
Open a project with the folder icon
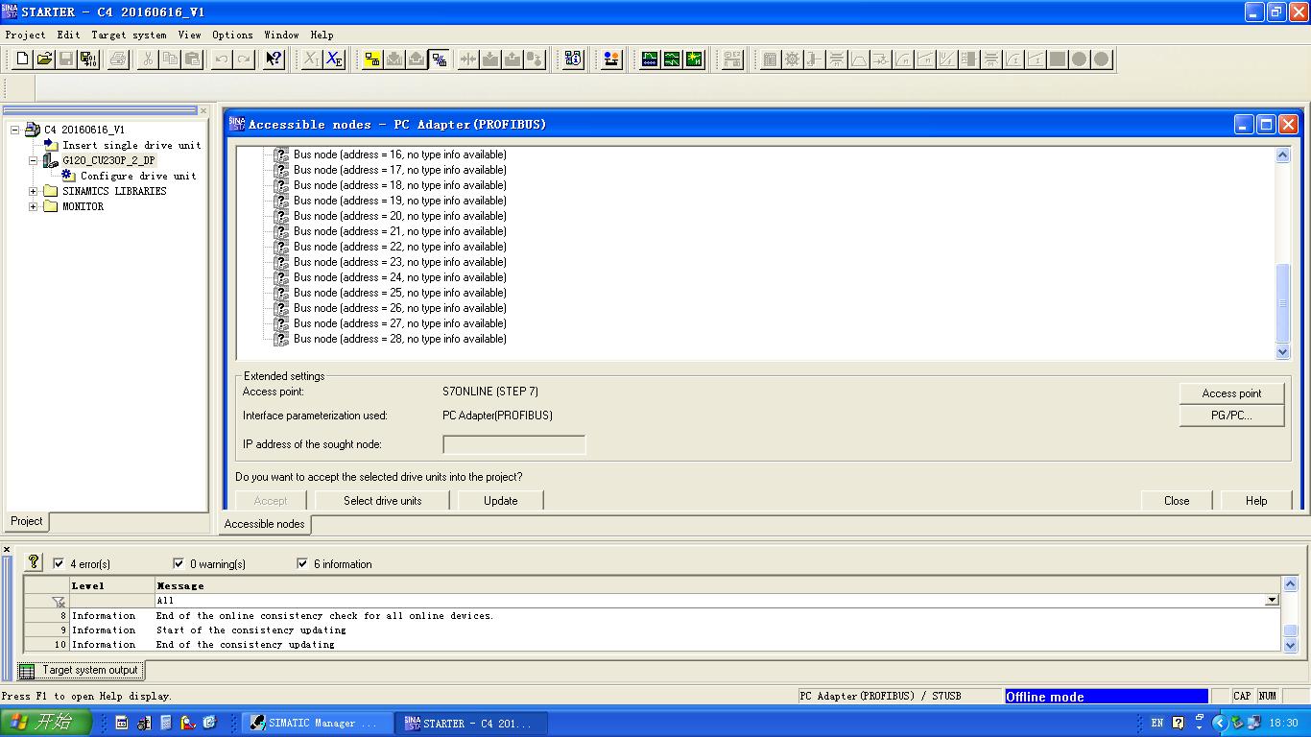pyautogui.click(x=44, y=59)
